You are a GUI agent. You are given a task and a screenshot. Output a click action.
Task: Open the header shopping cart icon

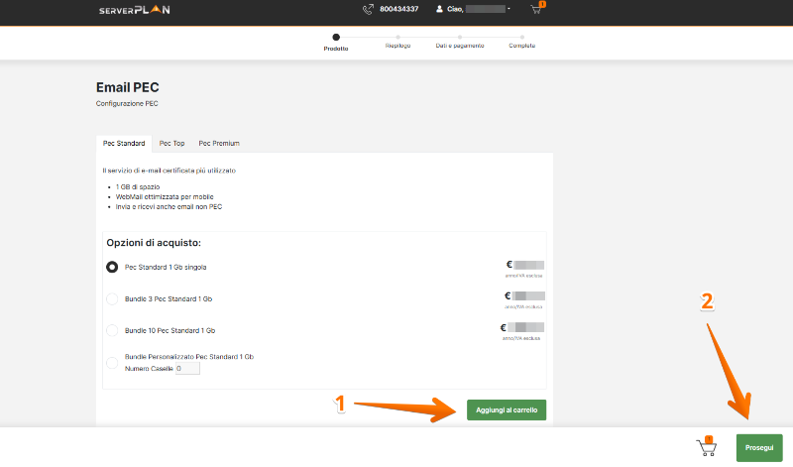pyautogui.click(x=537, y=10)
